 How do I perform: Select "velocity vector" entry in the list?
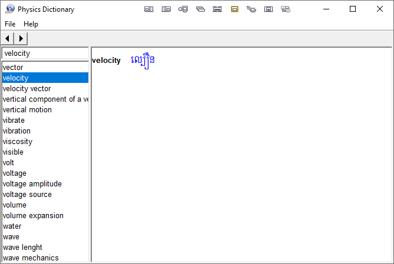coord(27,89)
